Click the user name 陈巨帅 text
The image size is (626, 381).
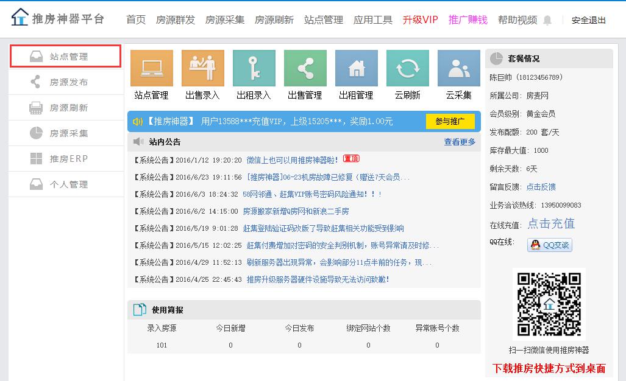click(500, 77)
